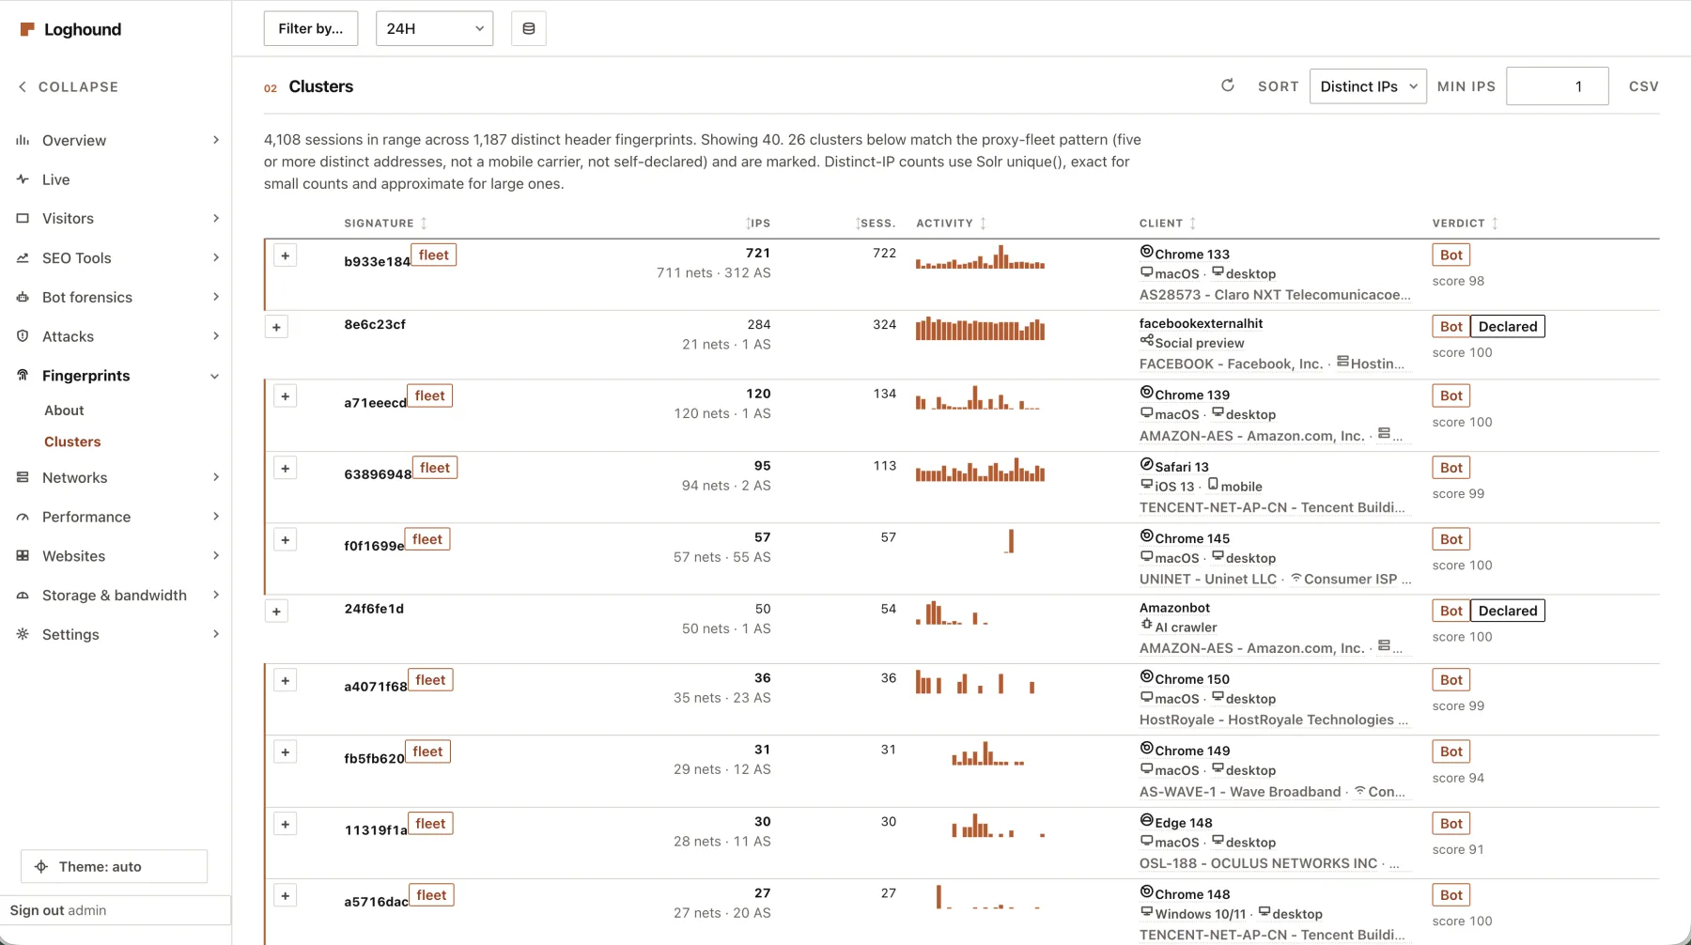Click the Networks server icon

coord(23,477)
